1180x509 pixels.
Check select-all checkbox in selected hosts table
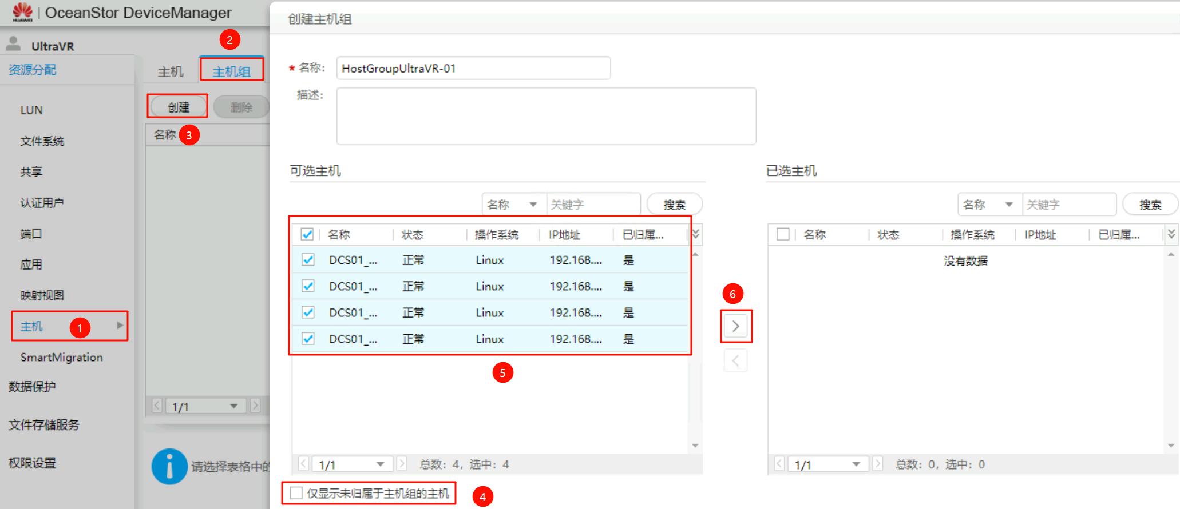click(x=783, y=234)
